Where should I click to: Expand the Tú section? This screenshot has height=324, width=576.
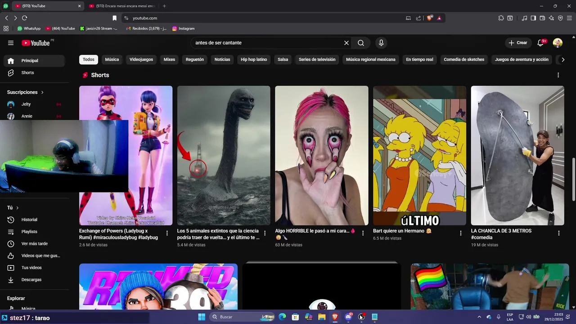(x=13, y=208)
